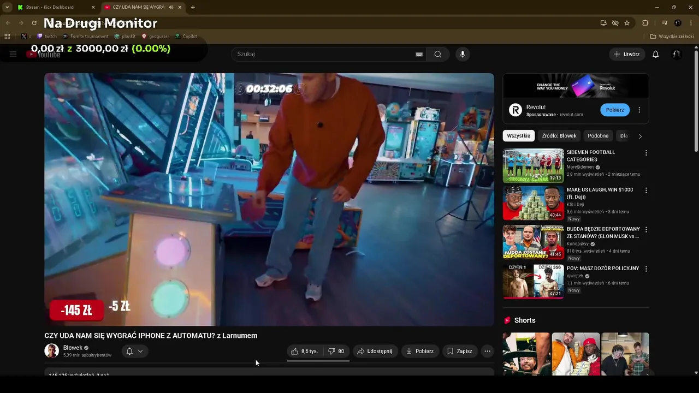The width and height of the screenshot is (699, 393).
Task: Click the Zapisz save button
Action: [459, 351]
